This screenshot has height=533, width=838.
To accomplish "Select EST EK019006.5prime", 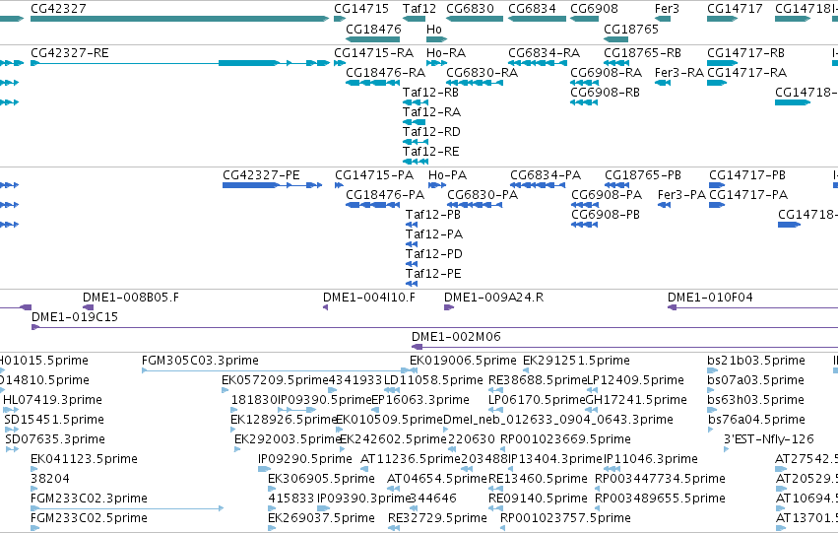I will tap(463, 361).
